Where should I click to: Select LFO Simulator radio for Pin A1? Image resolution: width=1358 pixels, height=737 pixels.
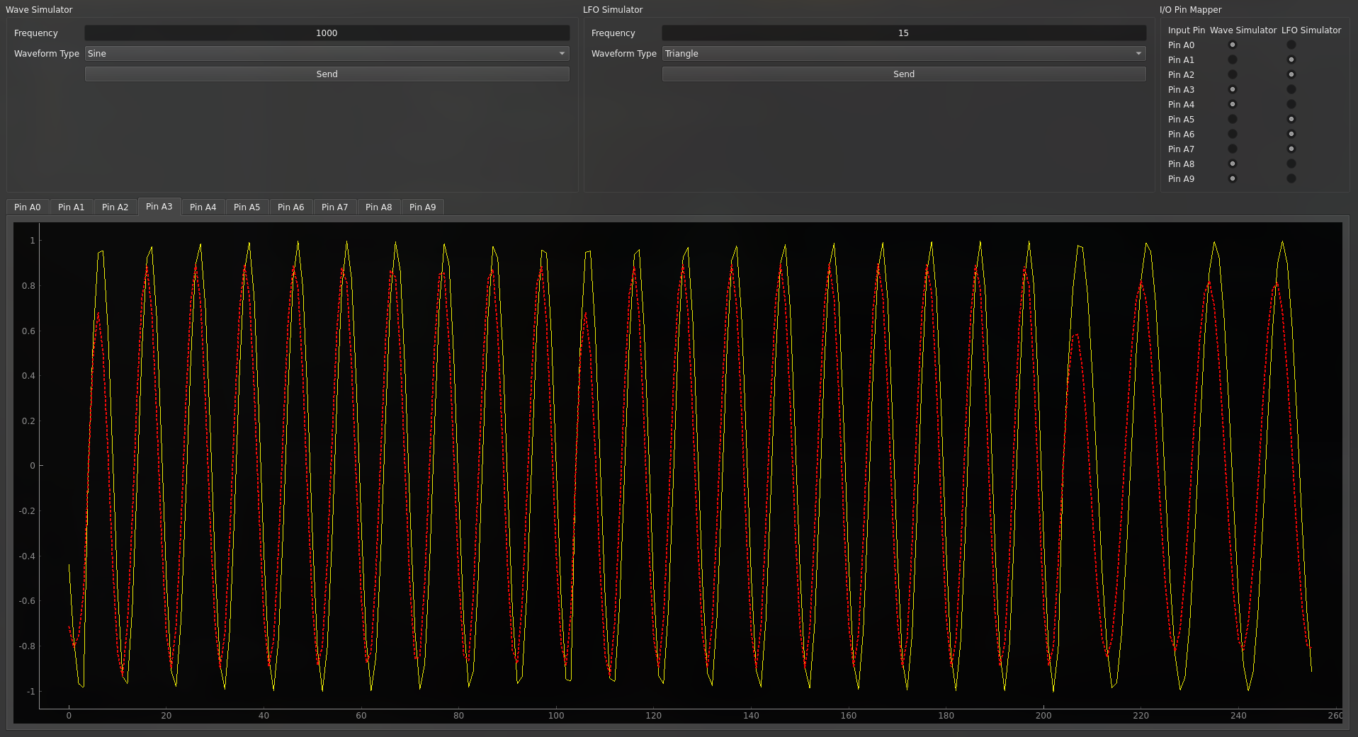point(1291,59)
